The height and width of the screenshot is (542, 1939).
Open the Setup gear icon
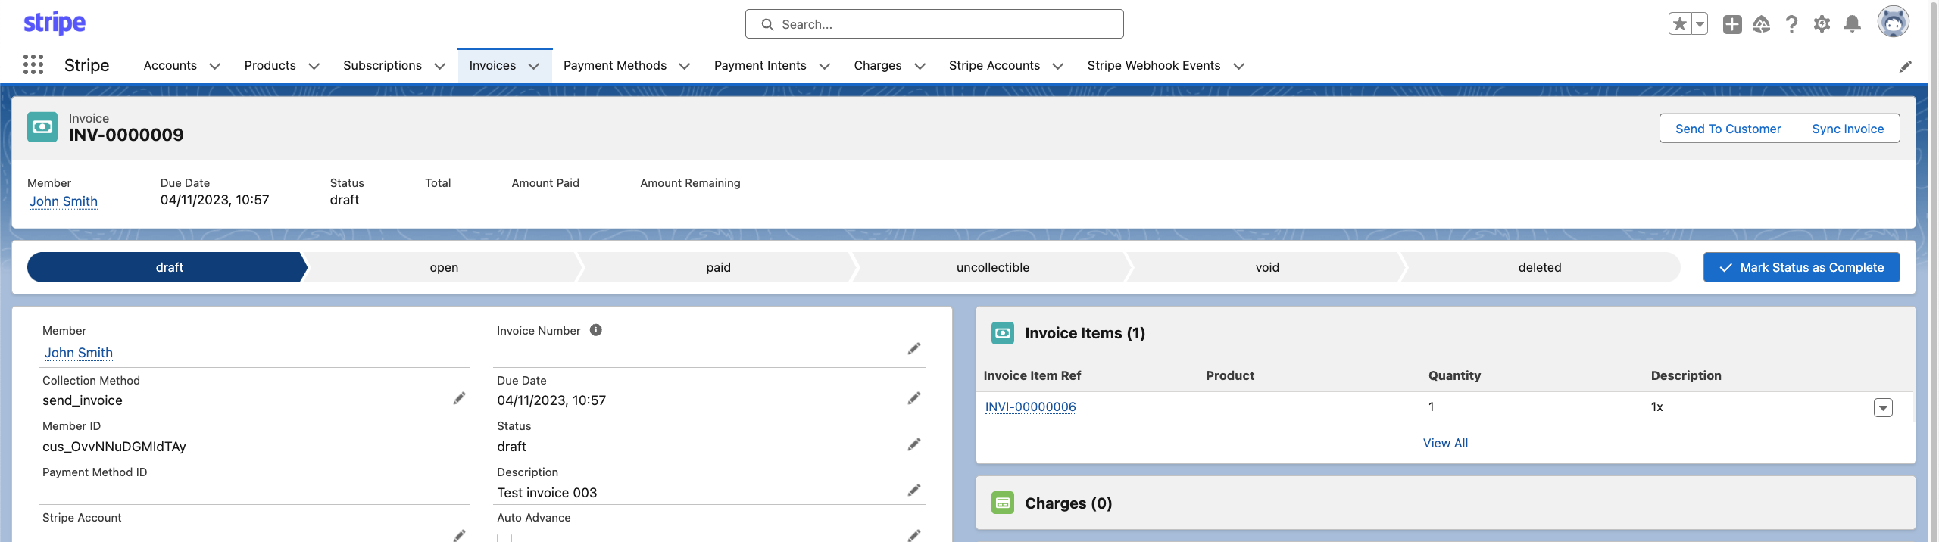pos(1822,24)
